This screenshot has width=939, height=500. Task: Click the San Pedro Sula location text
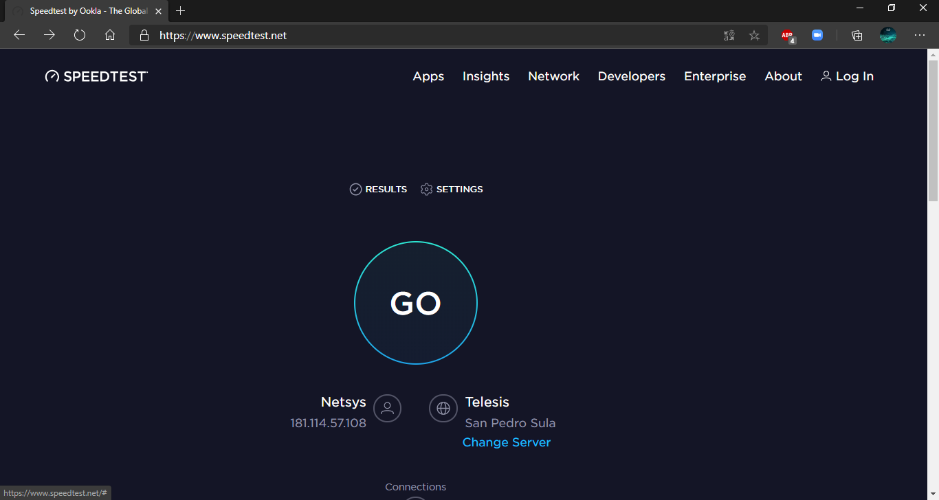click(510, 423)
